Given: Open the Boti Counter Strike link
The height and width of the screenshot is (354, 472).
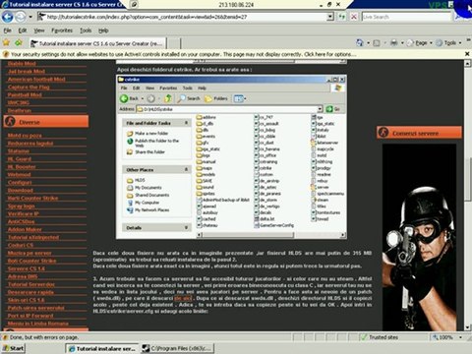Looking at the screenshot, I should 31,261.
